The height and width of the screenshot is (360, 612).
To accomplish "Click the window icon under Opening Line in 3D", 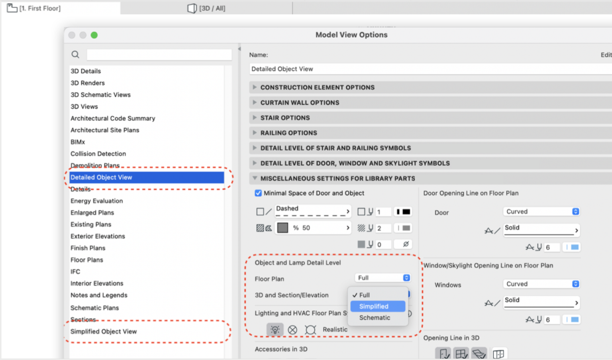I will point(461,353).
